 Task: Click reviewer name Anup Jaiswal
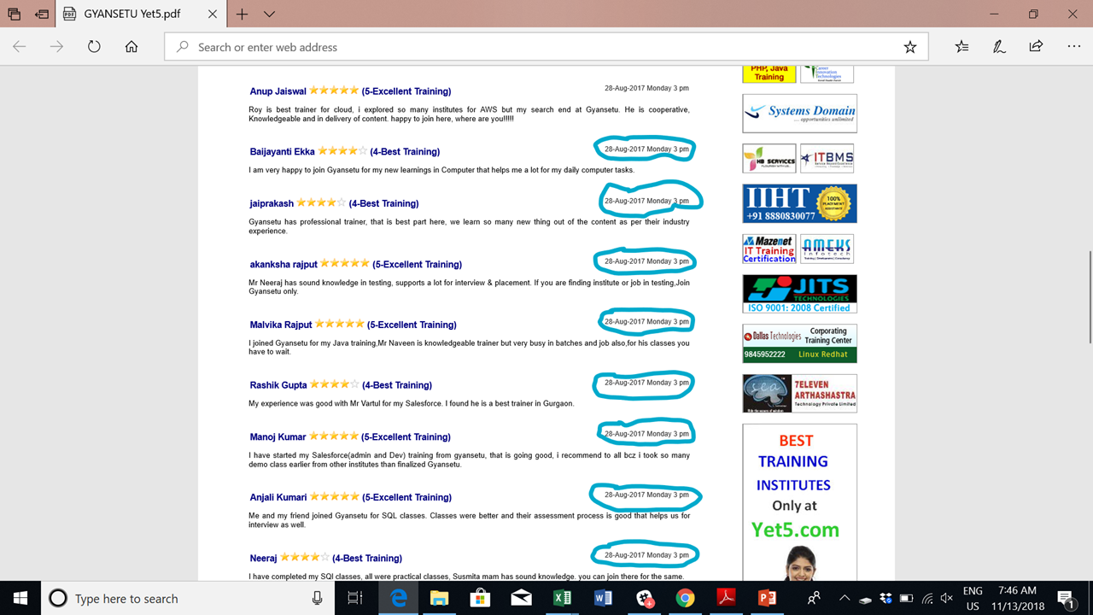point(278,91)
